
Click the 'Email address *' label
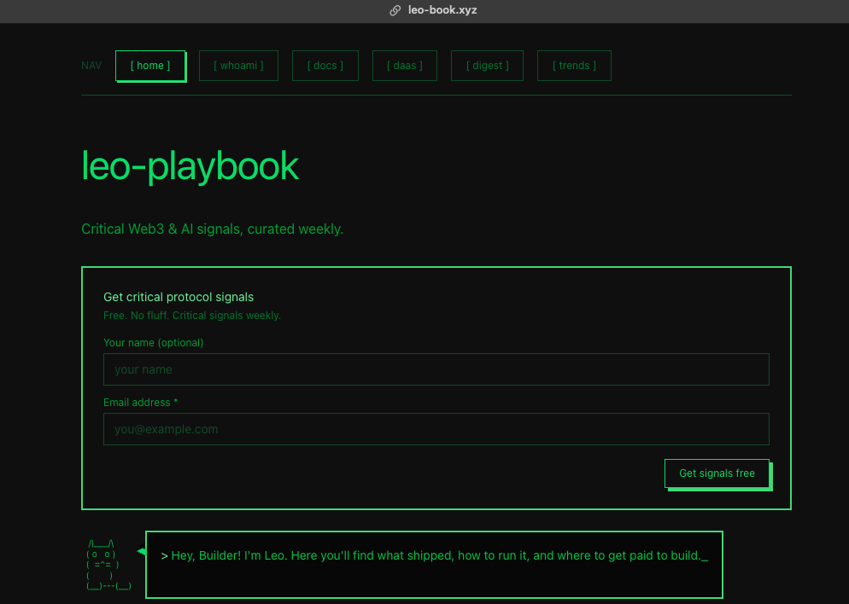tap(140, 403)
